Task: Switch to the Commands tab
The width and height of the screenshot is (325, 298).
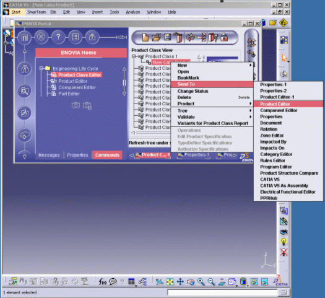Action: (107, 155)
